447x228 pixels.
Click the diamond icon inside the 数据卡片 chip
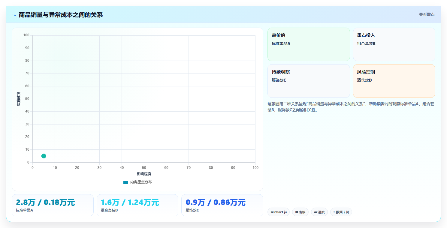(334, 212)
